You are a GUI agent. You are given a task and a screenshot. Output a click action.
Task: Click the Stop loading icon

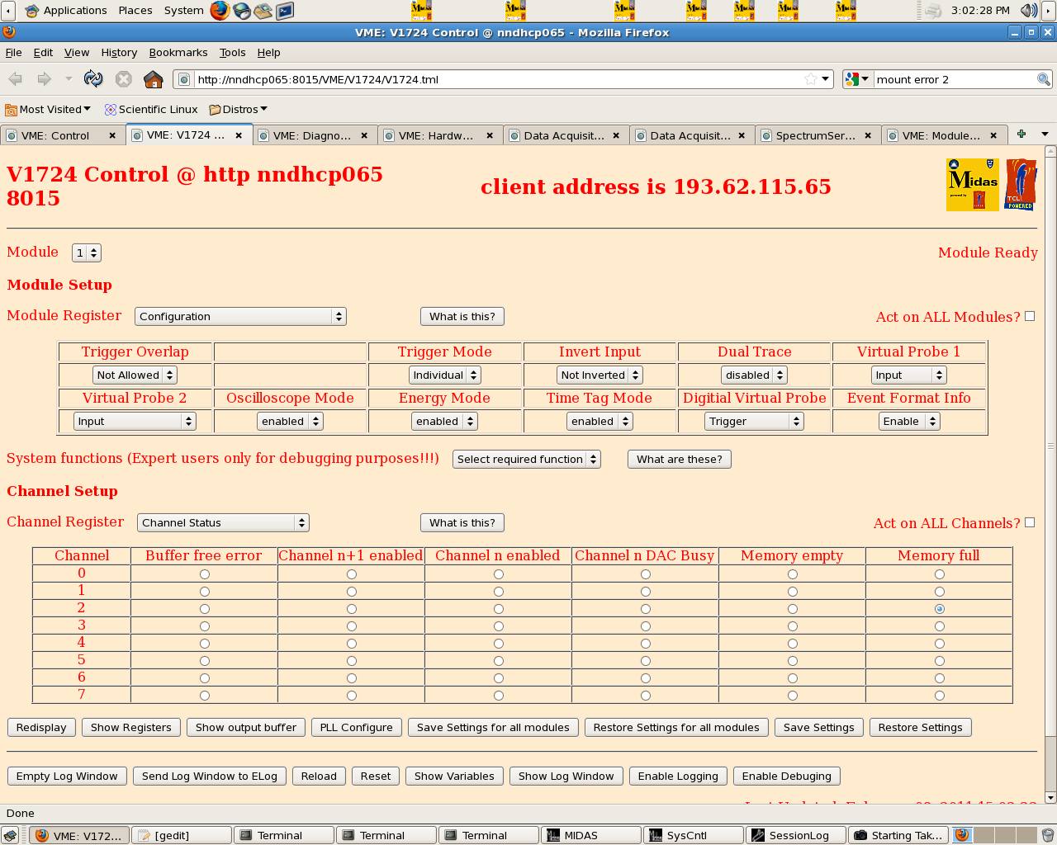tap(124, 79)
